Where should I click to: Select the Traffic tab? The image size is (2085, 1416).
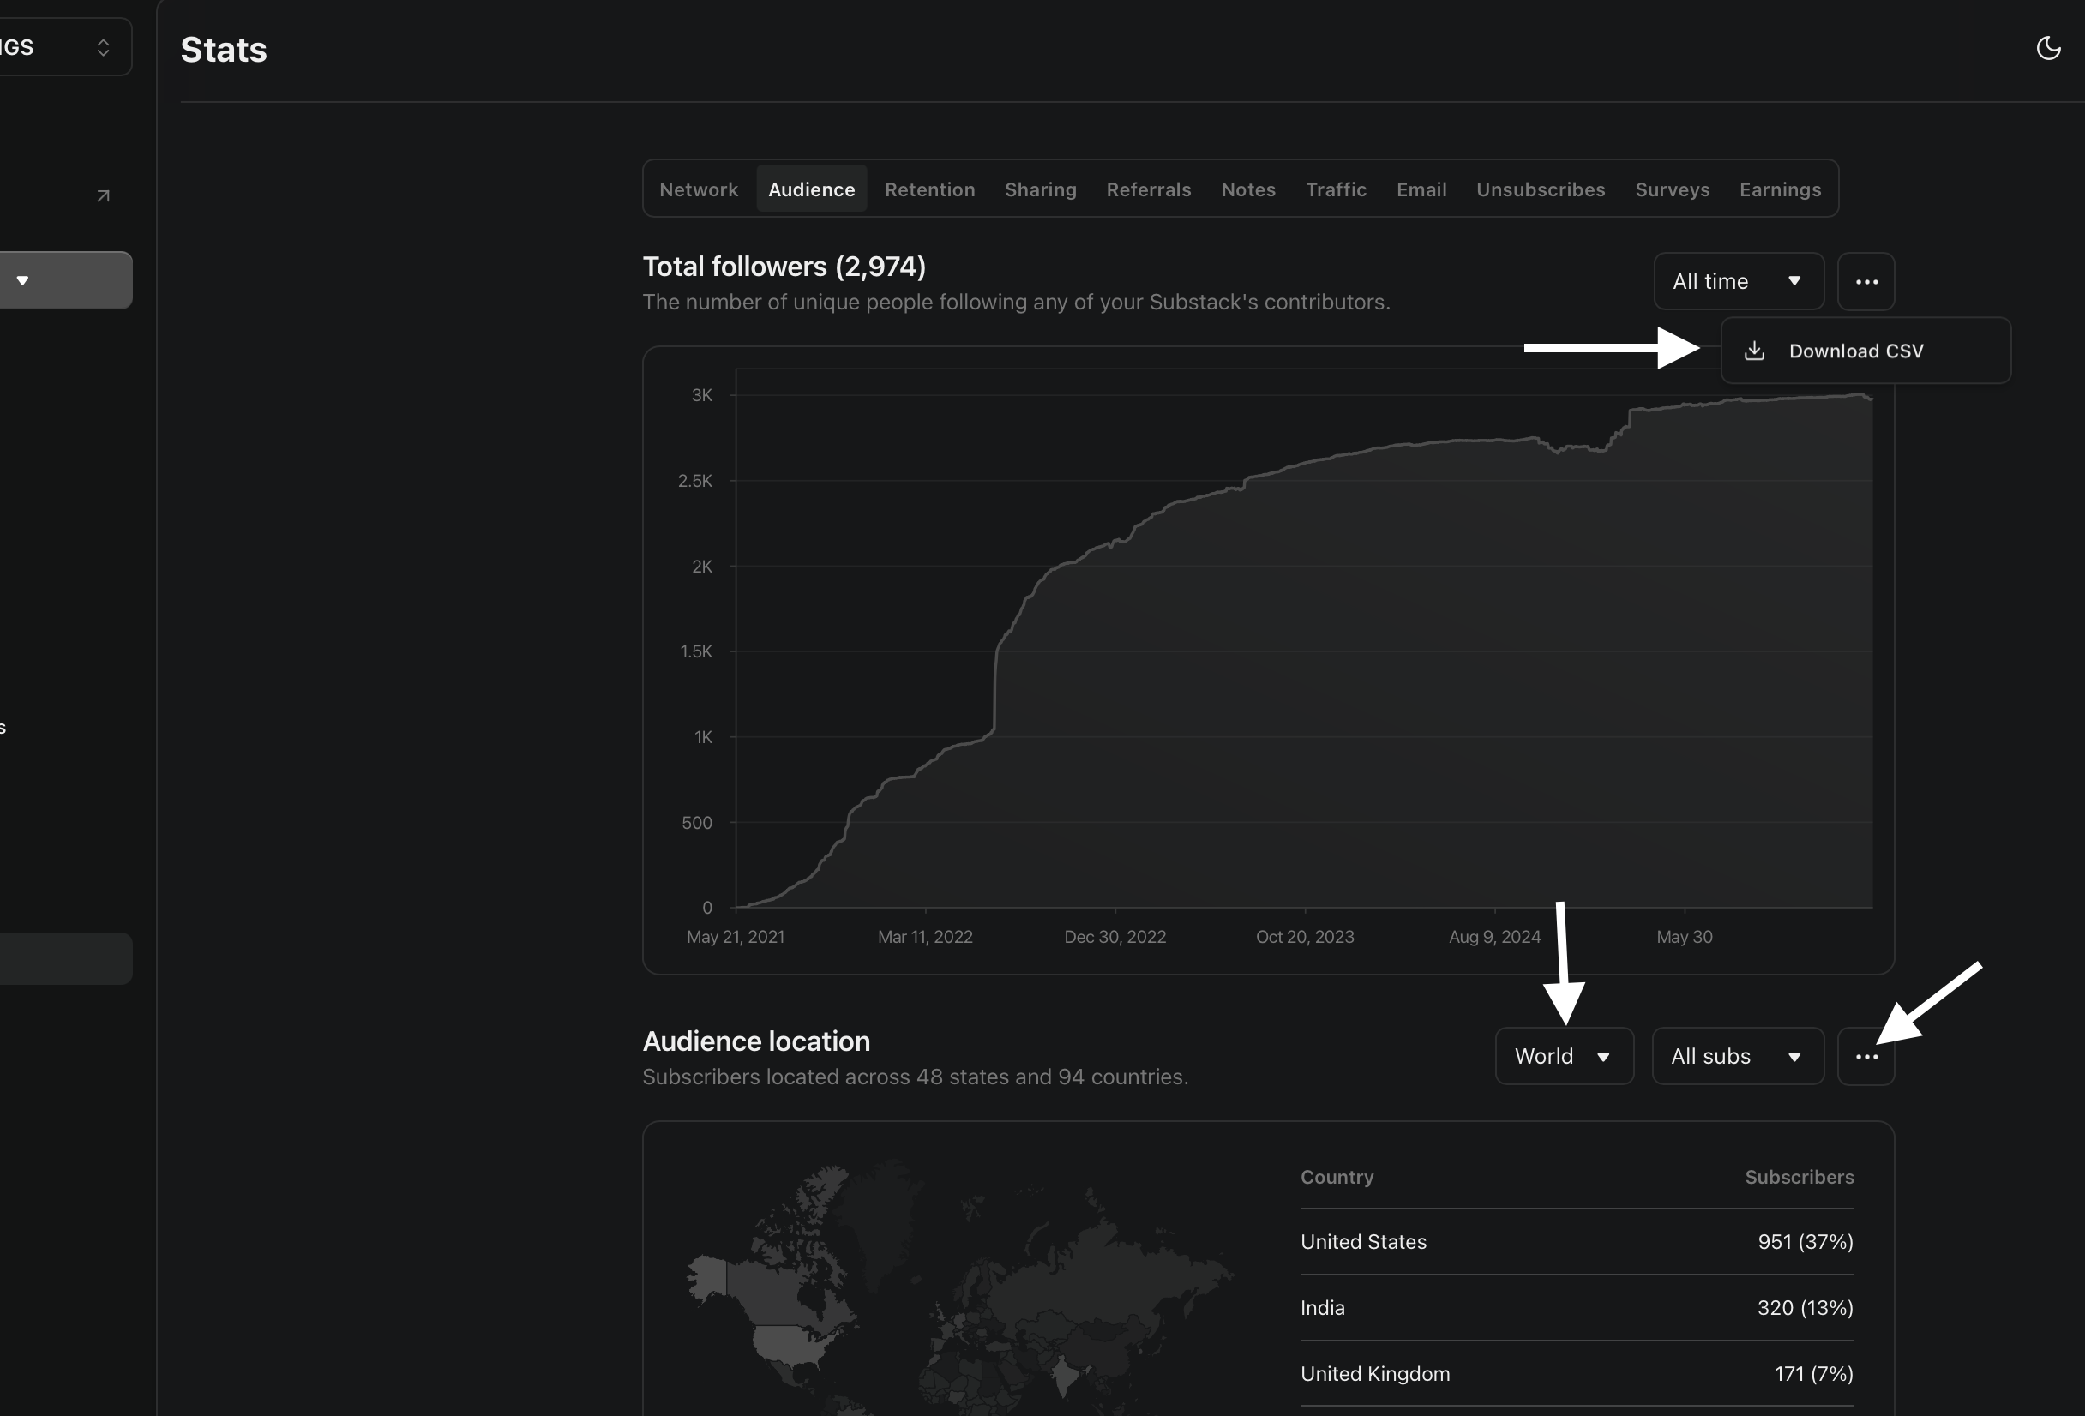click(x=1336, y=189)
